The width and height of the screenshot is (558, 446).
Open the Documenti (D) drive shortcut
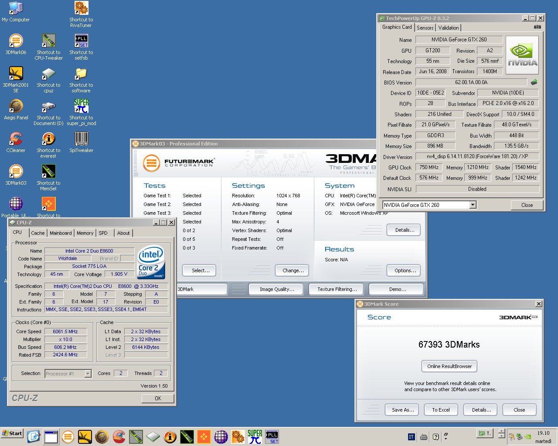click(48, 112)
